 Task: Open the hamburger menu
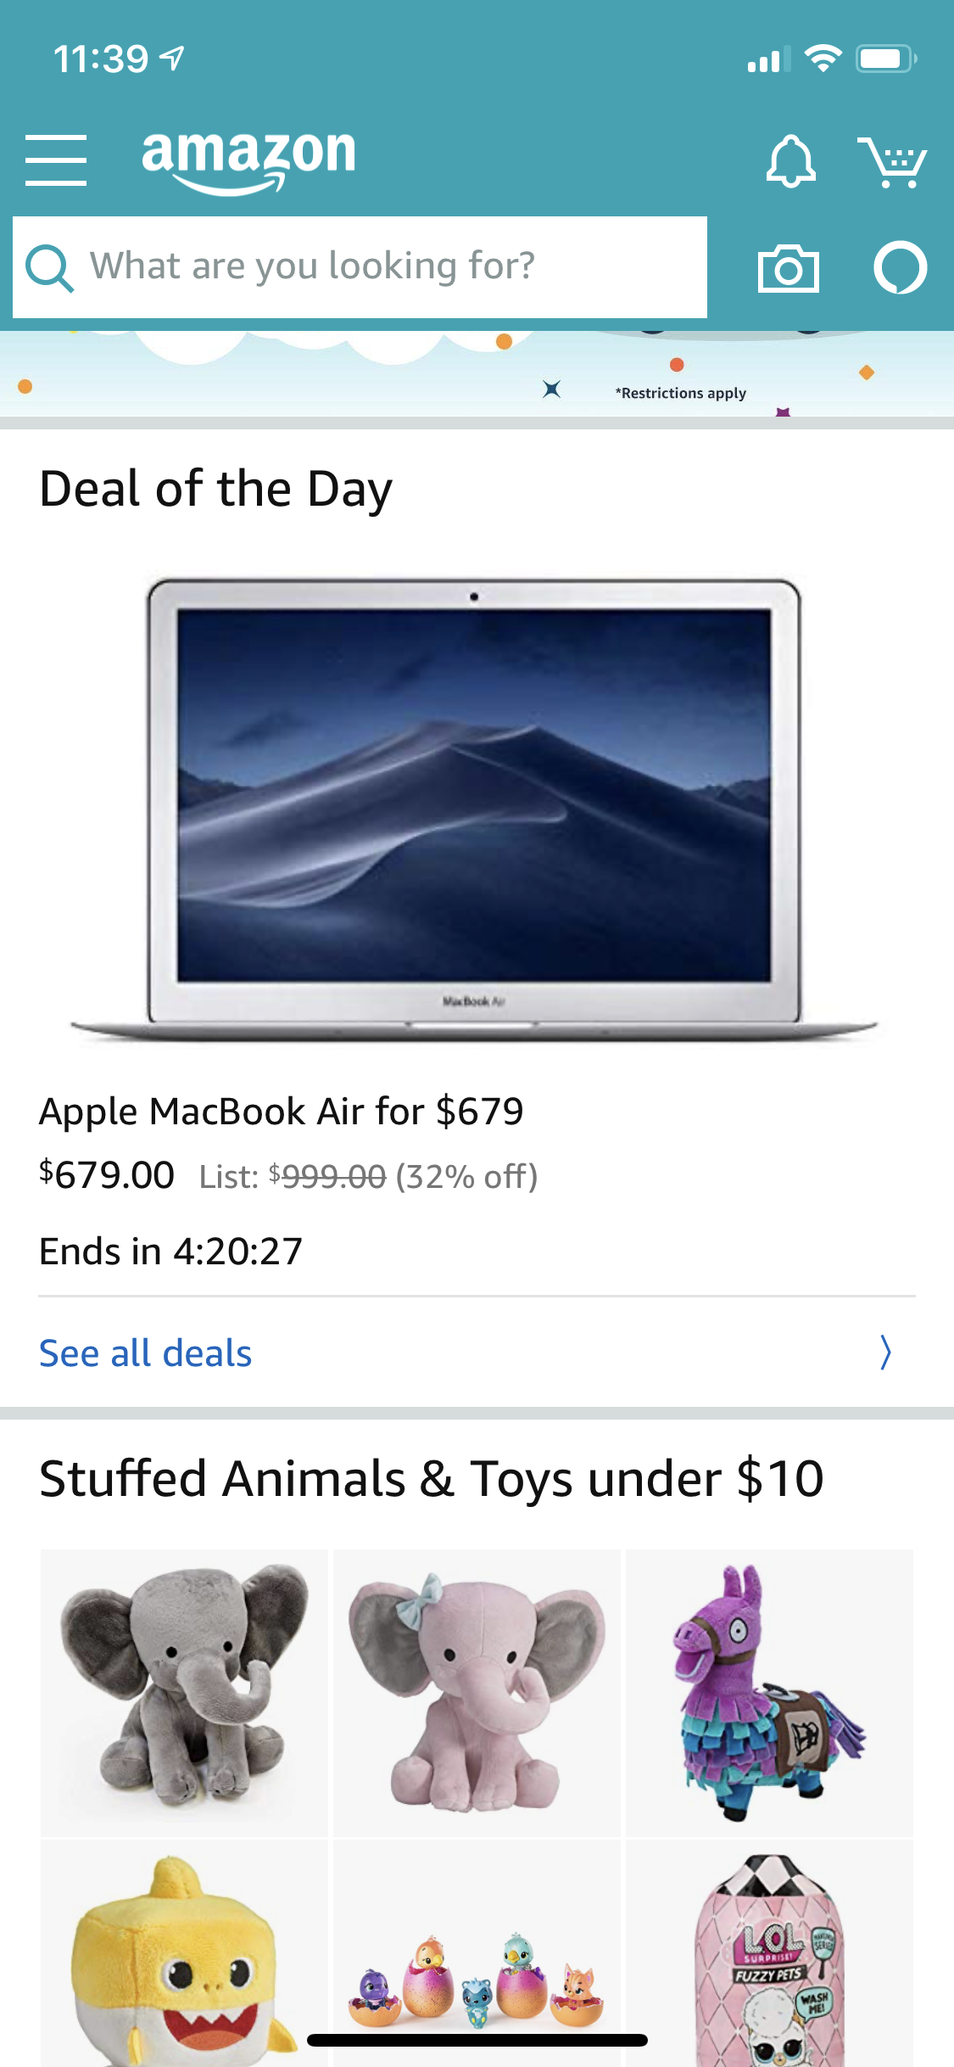56,160
